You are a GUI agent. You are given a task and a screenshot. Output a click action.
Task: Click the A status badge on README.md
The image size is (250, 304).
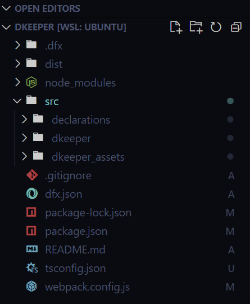231,249
